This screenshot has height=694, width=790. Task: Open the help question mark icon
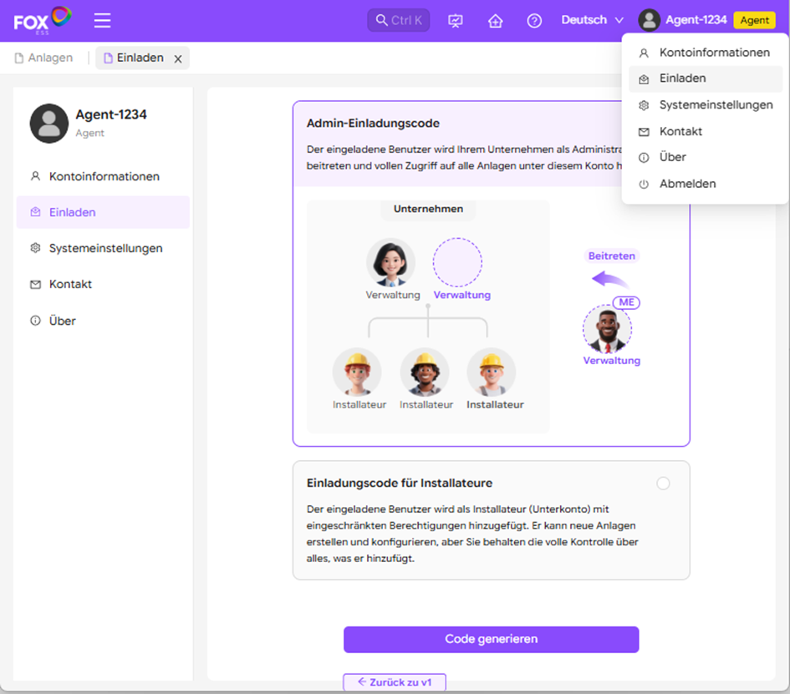534,21
